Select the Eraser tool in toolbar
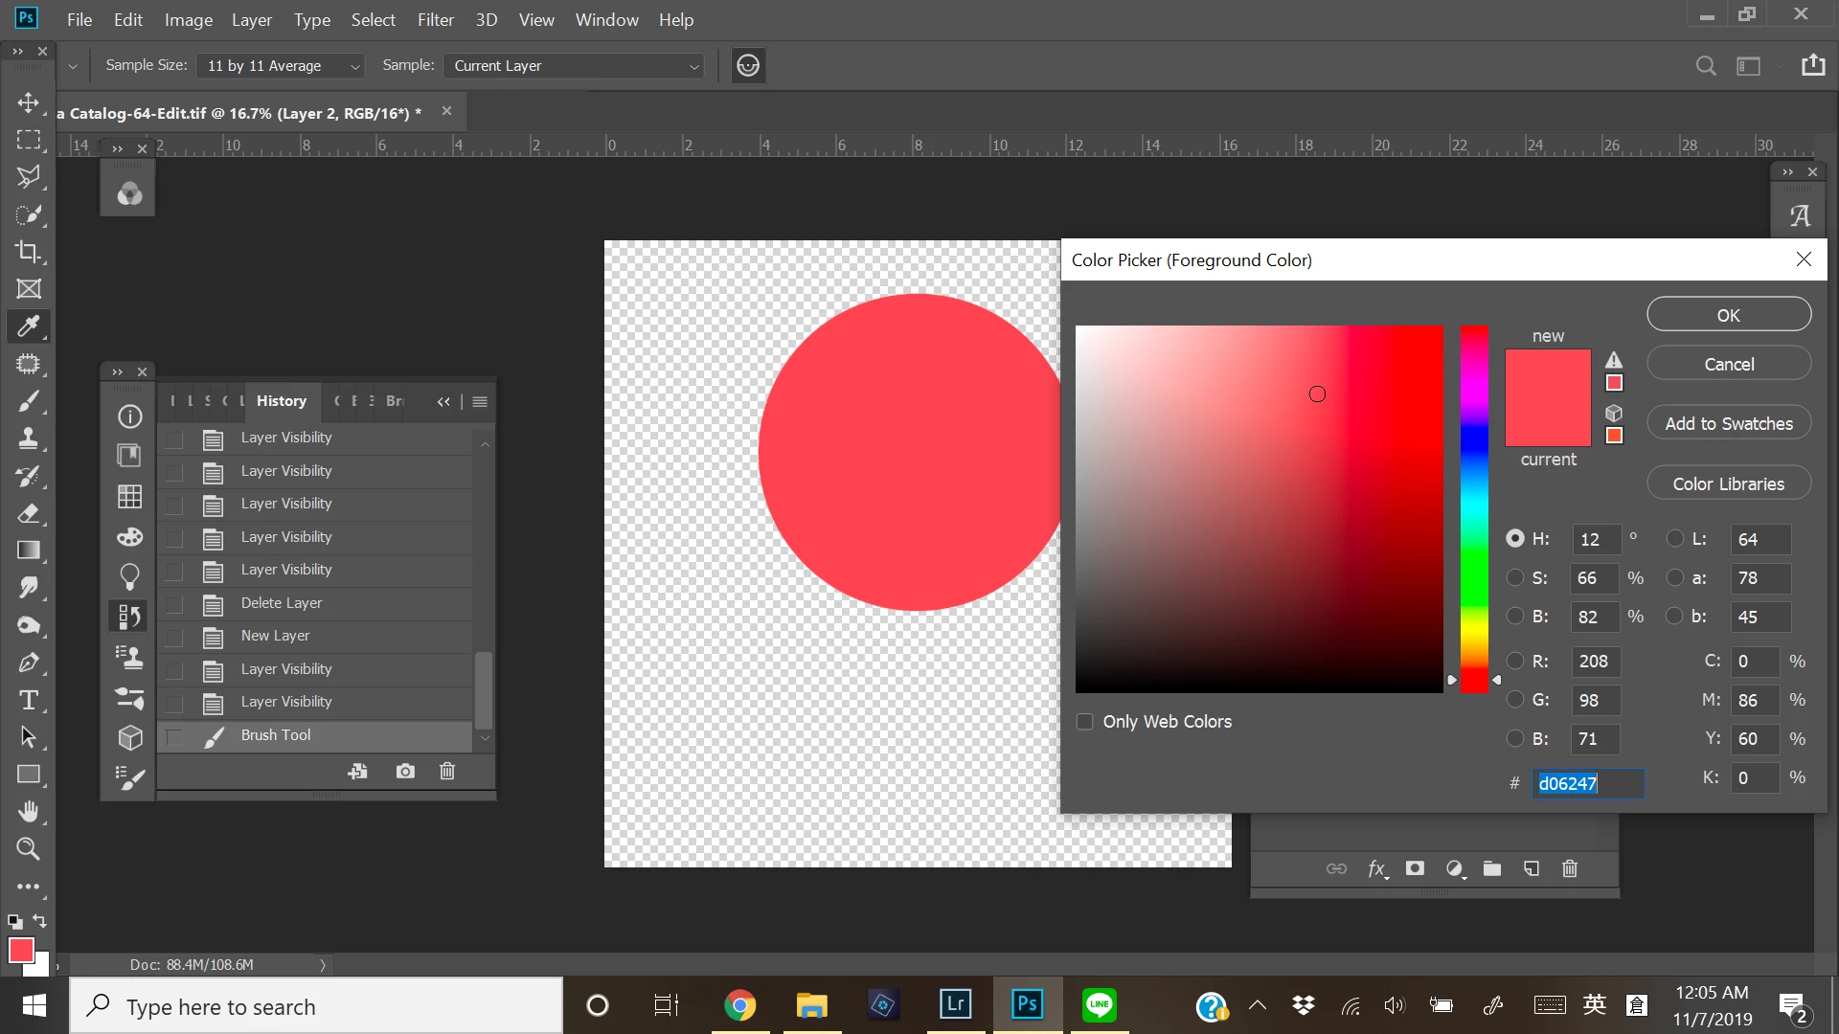The height and width of the screenshot is (1034, 1839). [28, 513]
